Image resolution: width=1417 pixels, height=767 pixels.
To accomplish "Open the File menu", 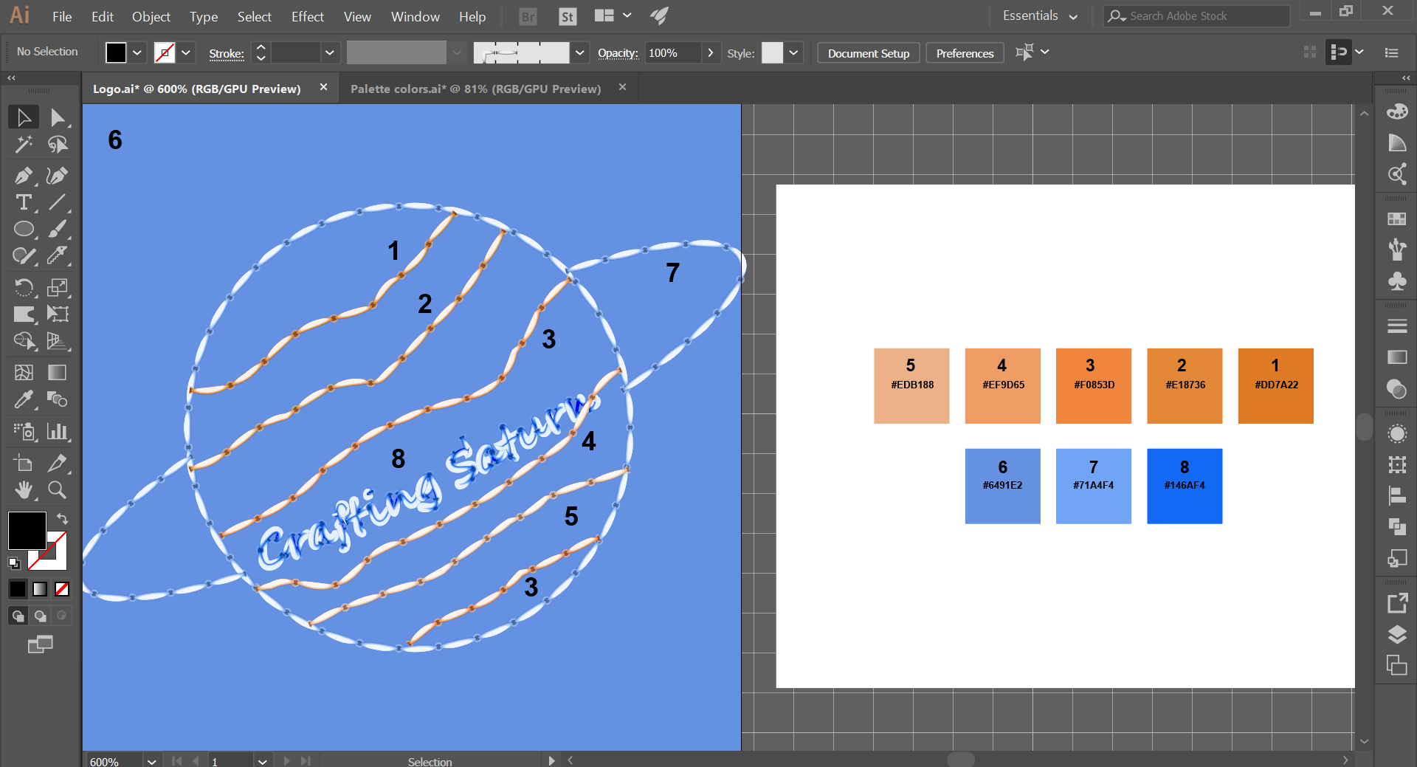I will point(62,16).
